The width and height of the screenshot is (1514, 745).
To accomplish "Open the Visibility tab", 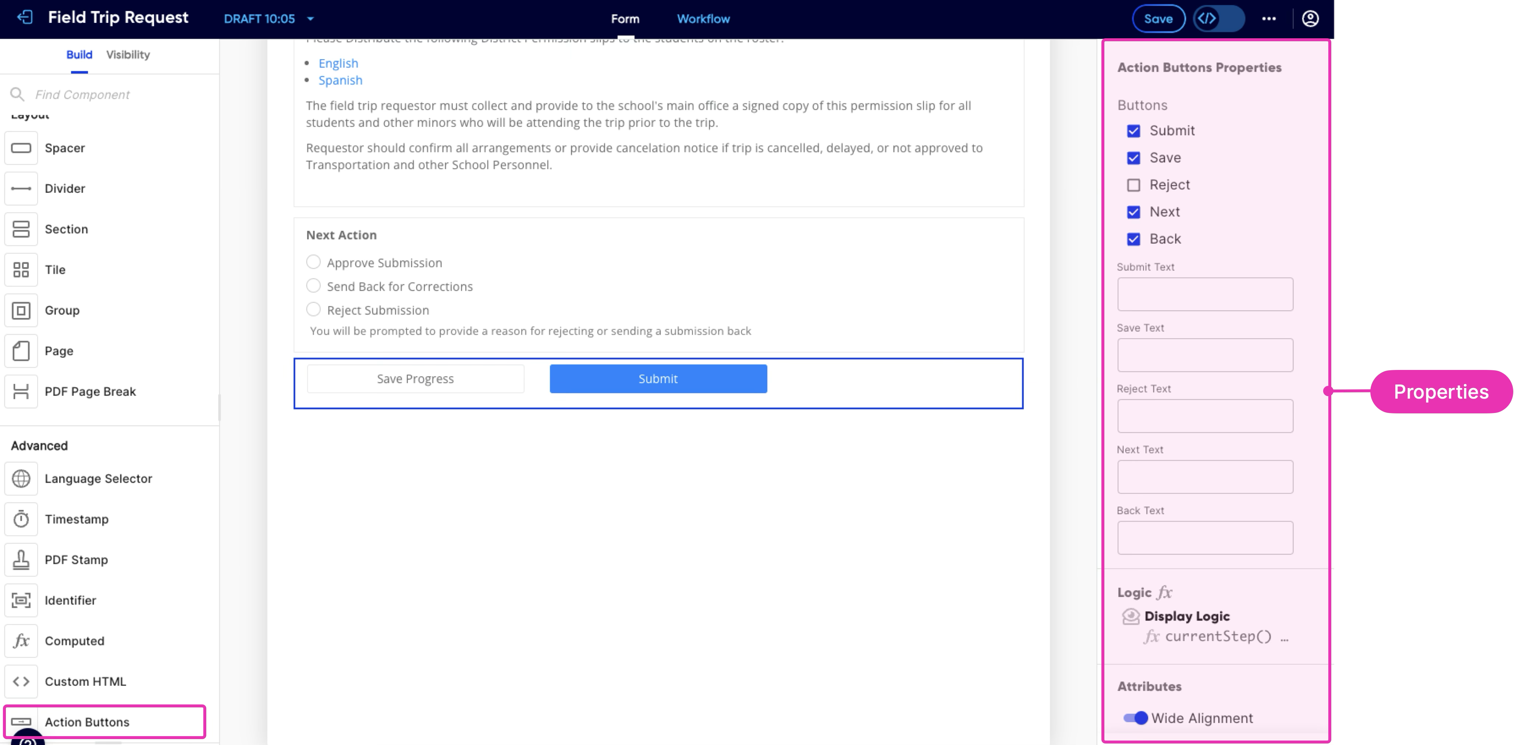I will click(x=127, y=55).
